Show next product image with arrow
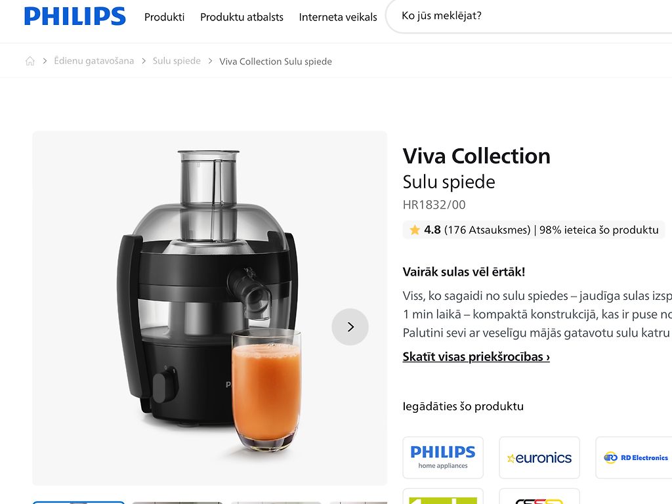The image size is (672, 504). pos(350,327)
